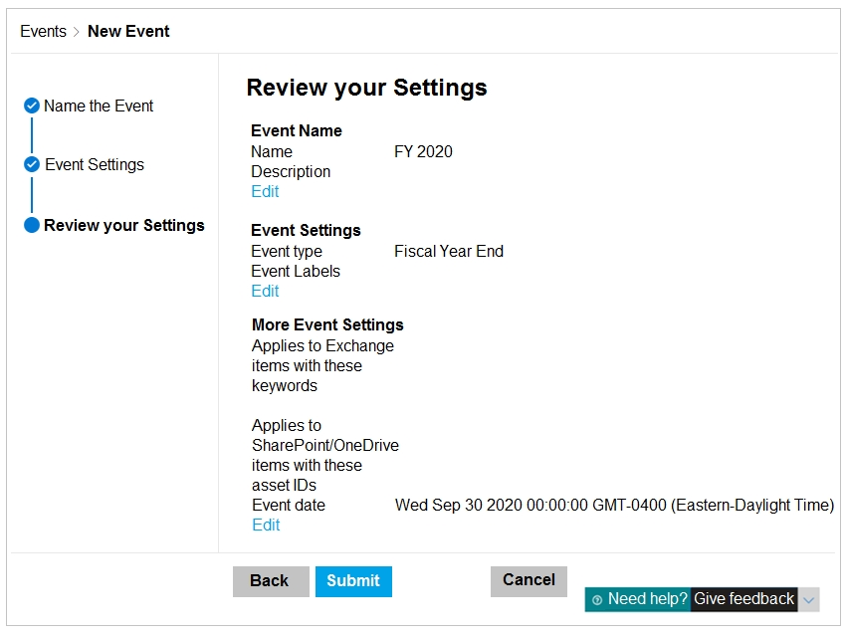
Task: Click the question mark icon in Need help
Action: point(597,600)
